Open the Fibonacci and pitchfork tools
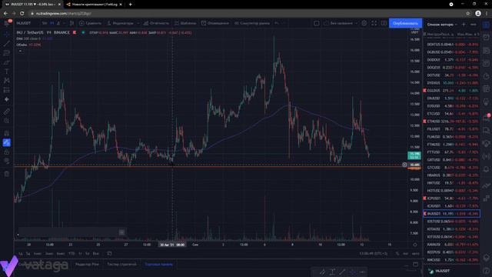 [7, 53]
